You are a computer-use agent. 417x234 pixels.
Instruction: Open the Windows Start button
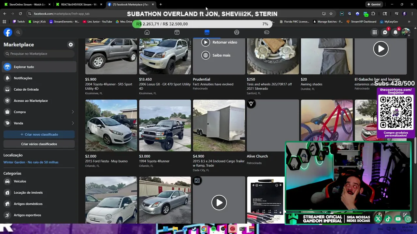tap(165, 229)
